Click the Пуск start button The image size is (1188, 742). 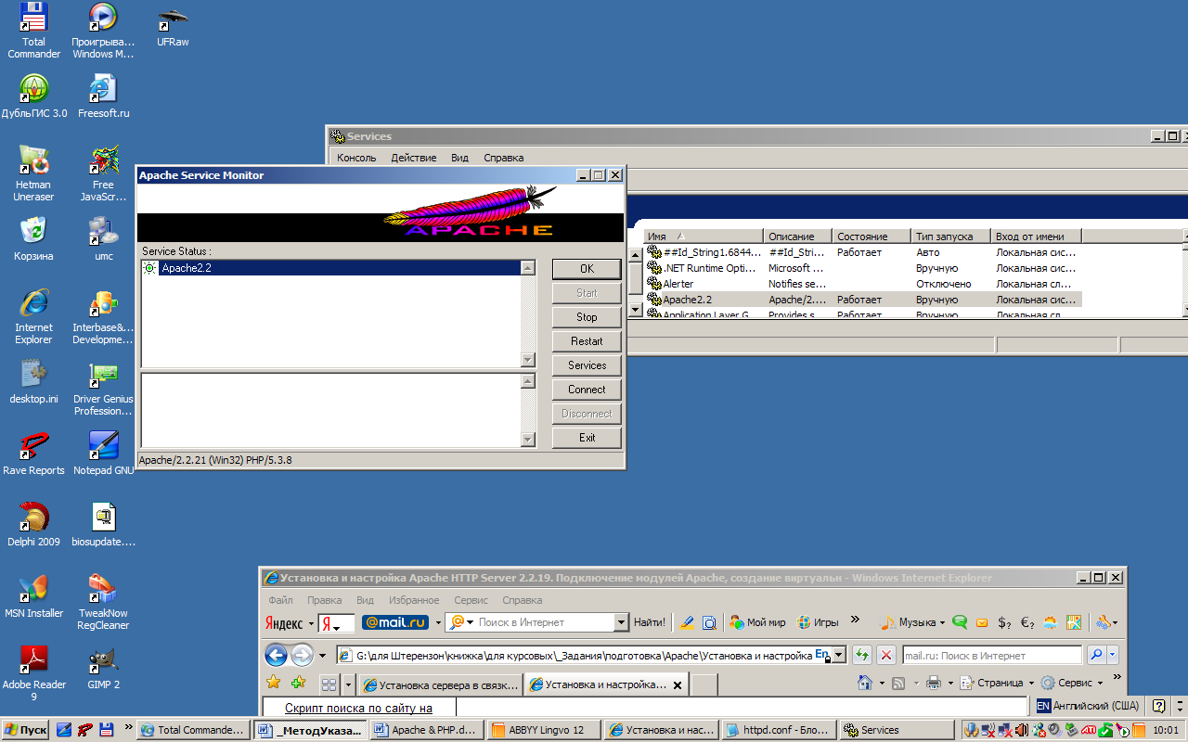pyautogui.click(x=25, y=730)
